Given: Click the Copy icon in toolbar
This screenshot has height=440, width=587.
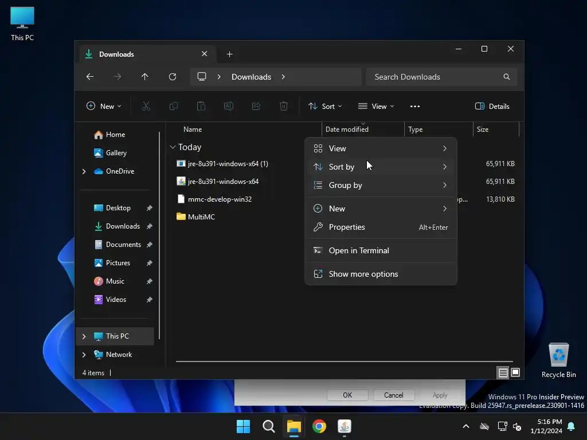Looking at the screenshot, I should (174, 106).
